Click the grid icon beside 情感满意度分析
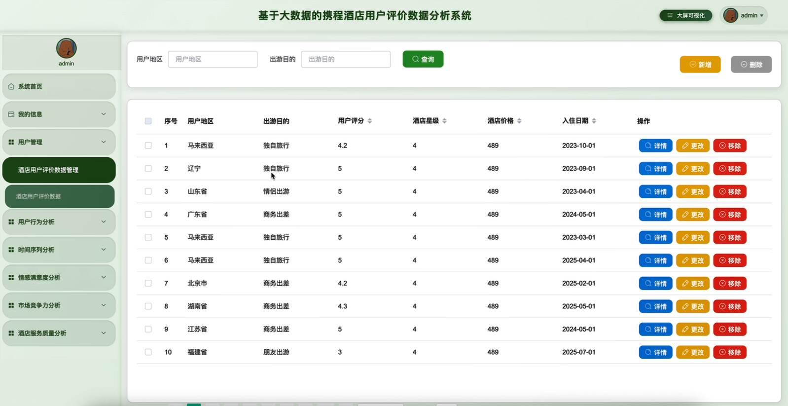Screen dimensions: 788x406 click(11, 277)
